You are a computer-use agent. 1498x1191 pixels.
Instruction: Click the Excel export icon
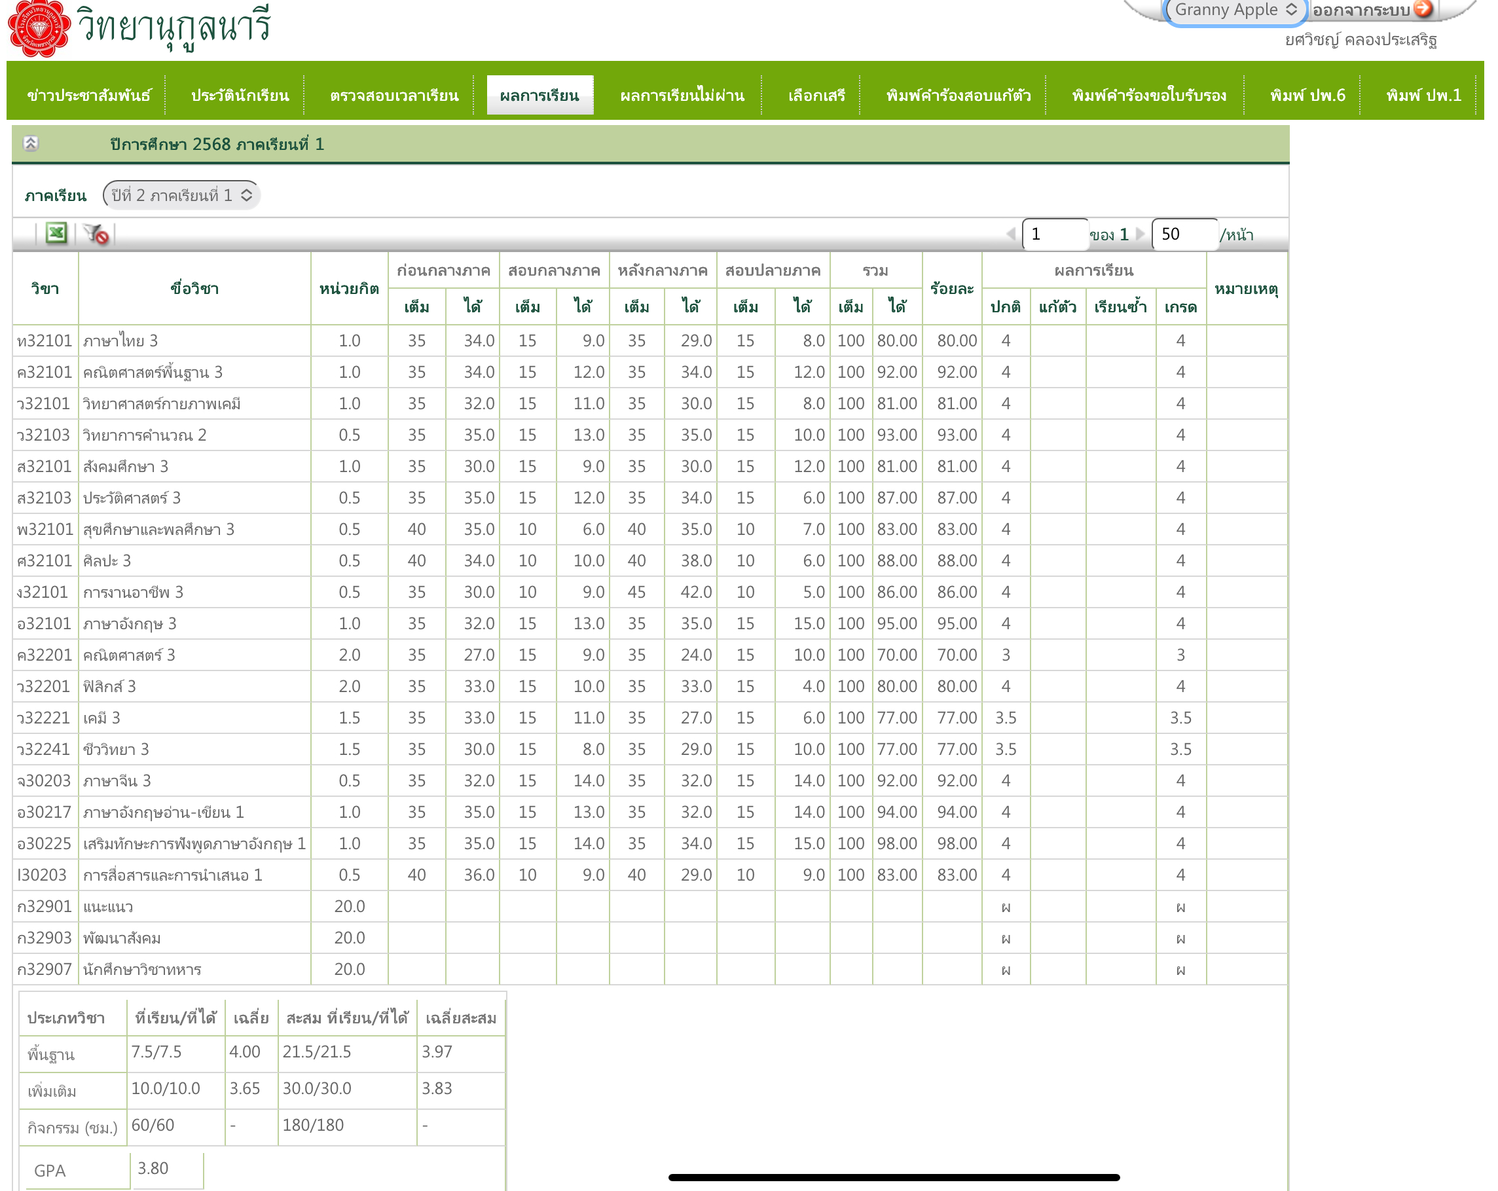click(x=56, y=234)
